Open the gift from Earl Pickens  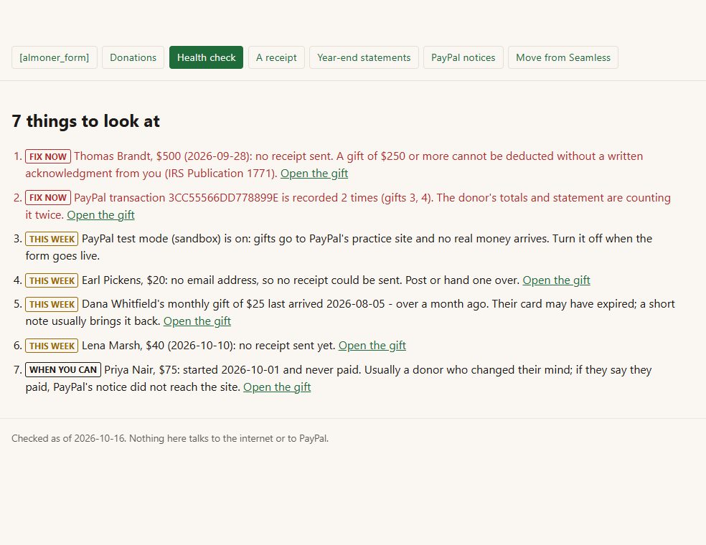[557, 280]
